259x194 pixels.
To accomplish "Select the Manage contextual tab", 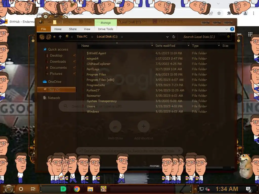I will coord(106,22).
